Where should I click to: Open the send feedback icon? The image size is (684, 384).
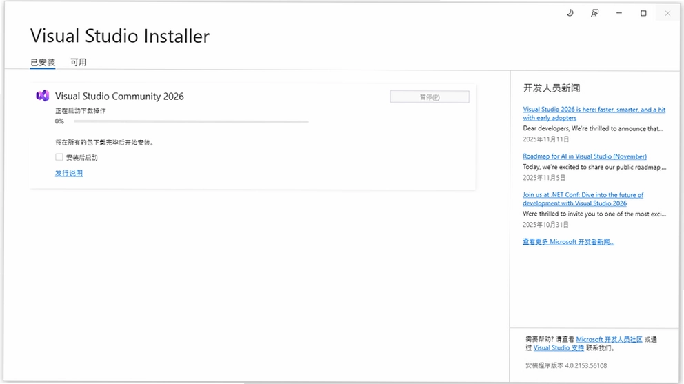[x=594, y=13]
